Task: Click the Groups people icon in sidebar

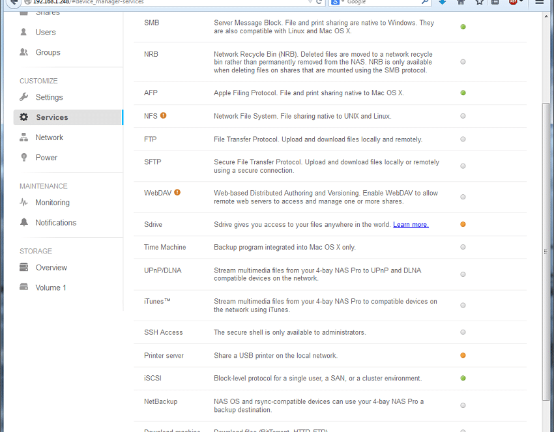Action: (x=23, y=52)
